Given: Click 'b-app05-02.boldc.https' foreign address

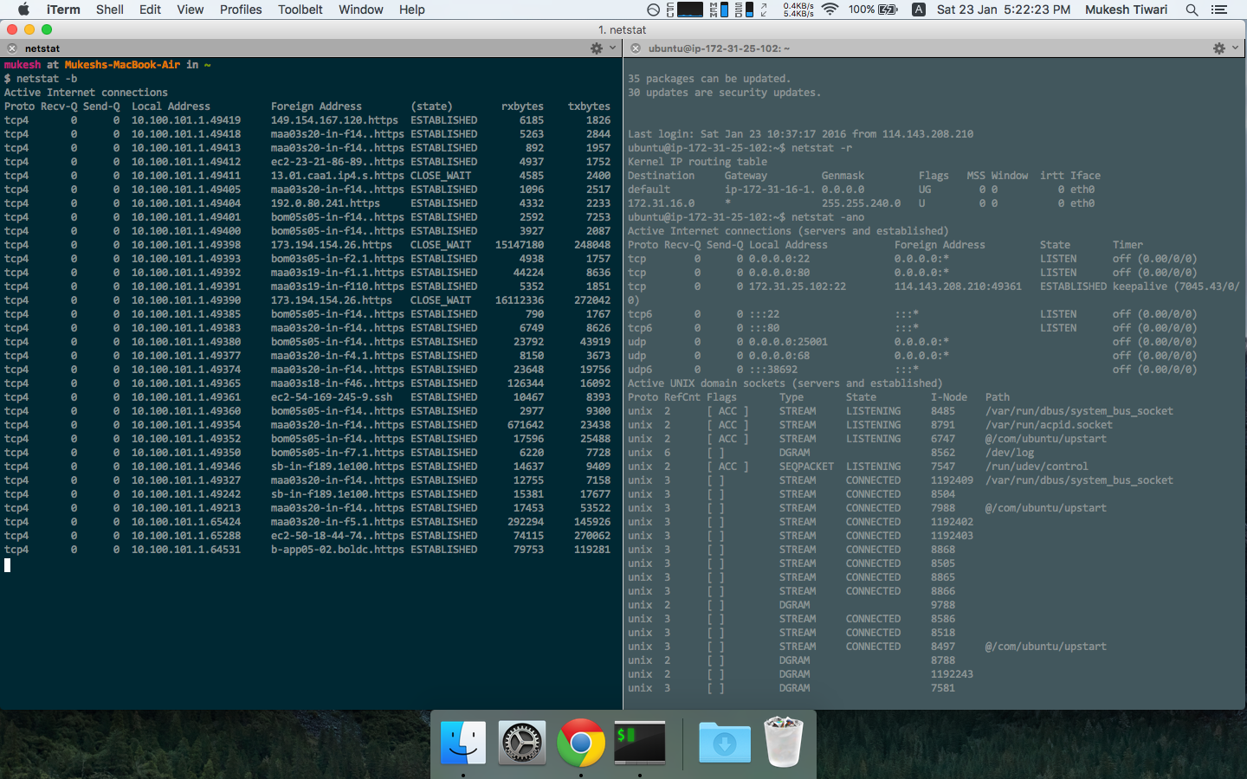Looking at the screenshot, I should pos(338,550).
